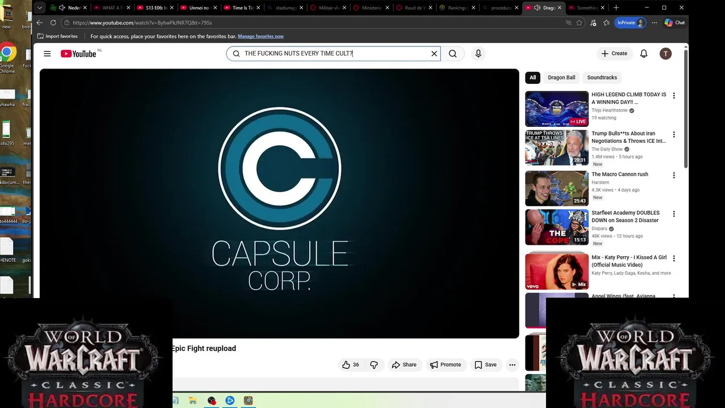Open browser extensions icon next to favorites star
The height and width of the screenshot is (408, 725).
(593, 23)
